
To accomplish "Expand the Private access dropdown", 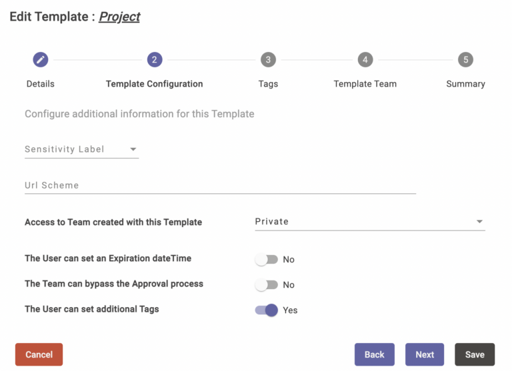I will (x=369, y=222).
